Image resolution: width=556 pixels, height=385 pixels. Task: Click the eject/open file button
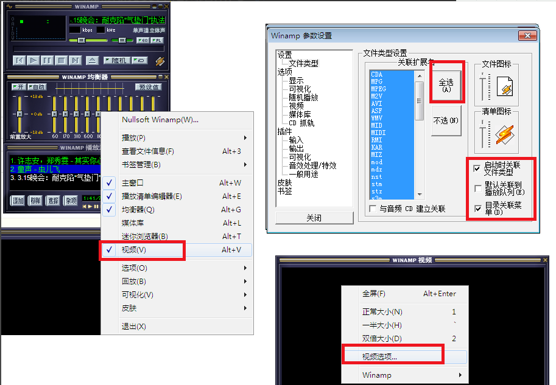click(92, 61)
